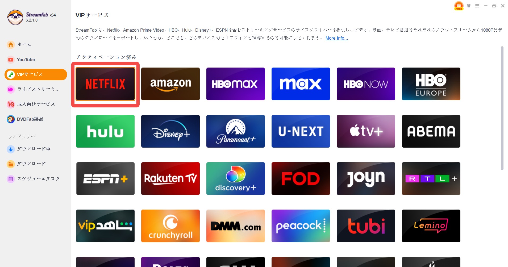Open ライブストリーミ… sidebar item
508x267 pixels.
[x=36, y=89]
